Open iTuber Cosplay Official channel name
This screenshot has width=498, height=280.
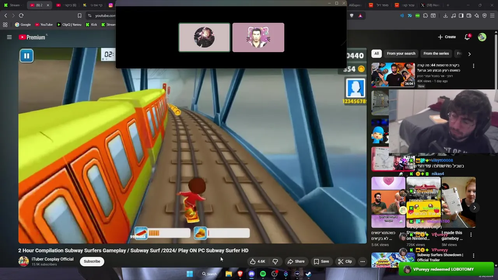pyautogui.click(x=53, y=259)
